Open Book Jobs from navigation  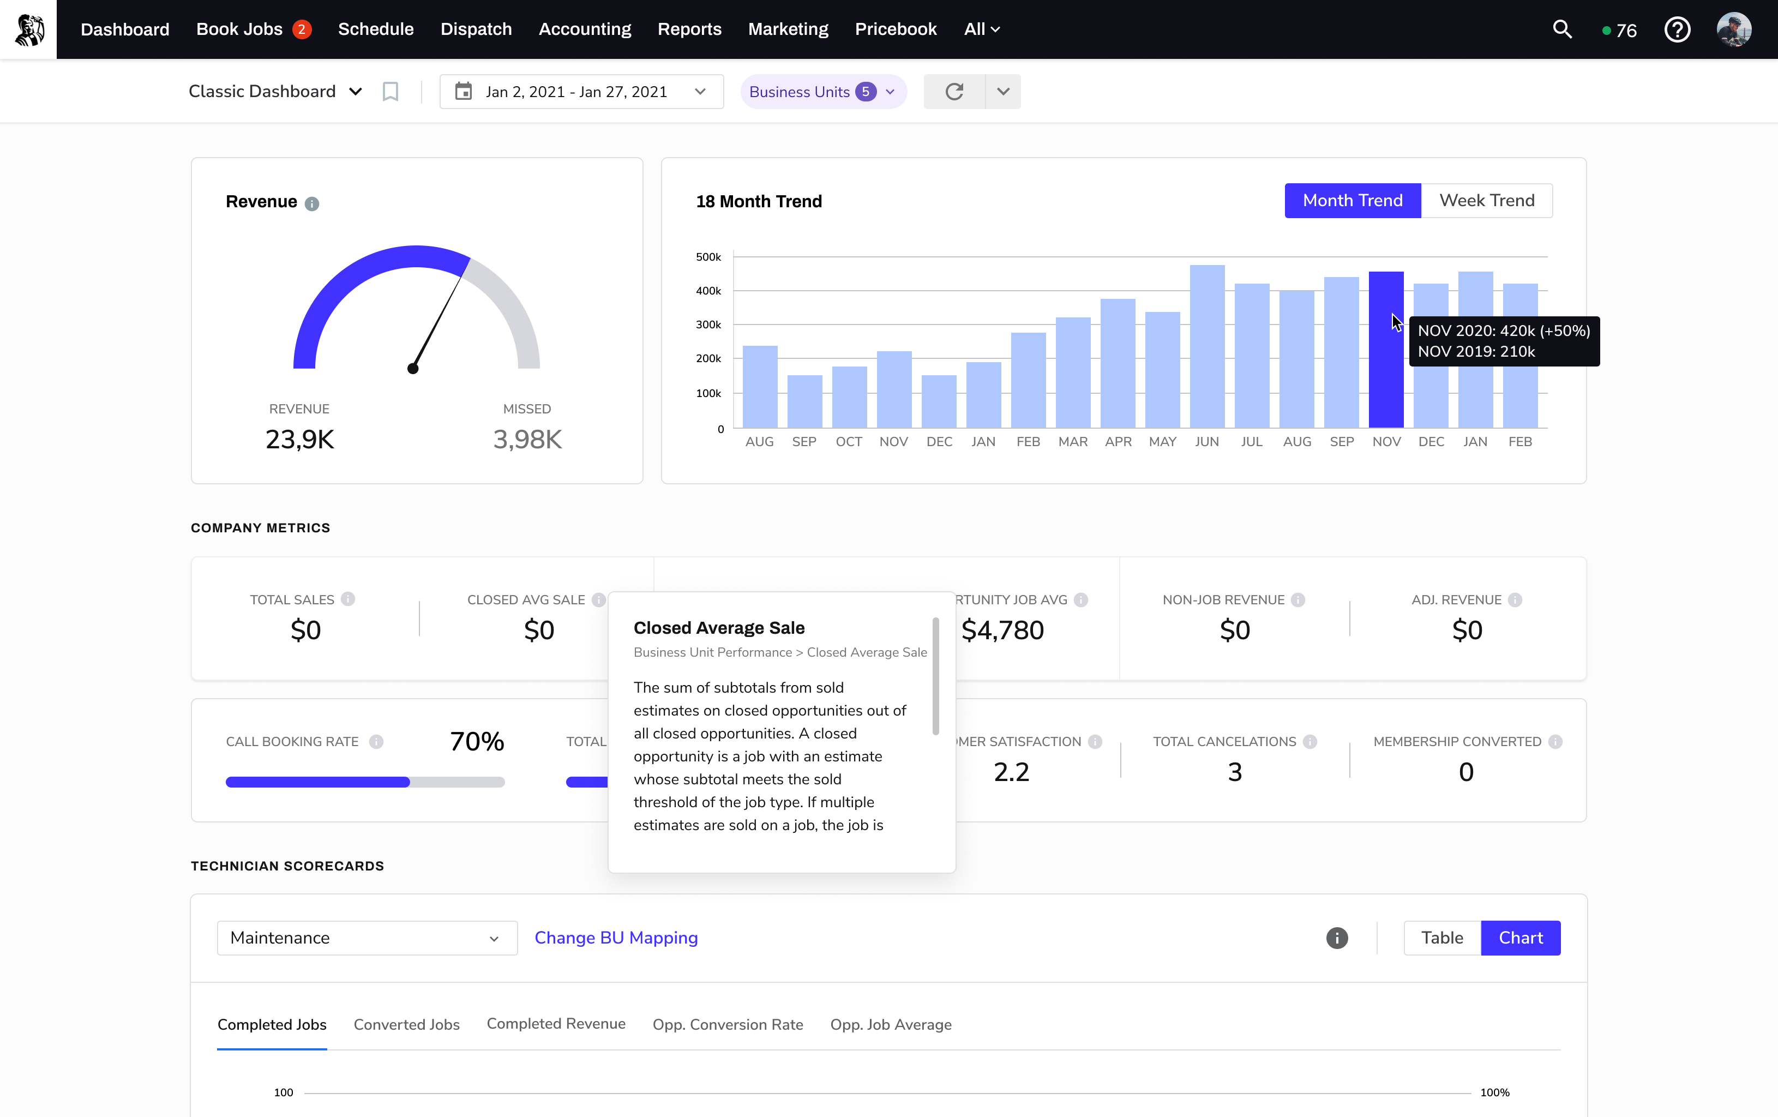point(239,29)
